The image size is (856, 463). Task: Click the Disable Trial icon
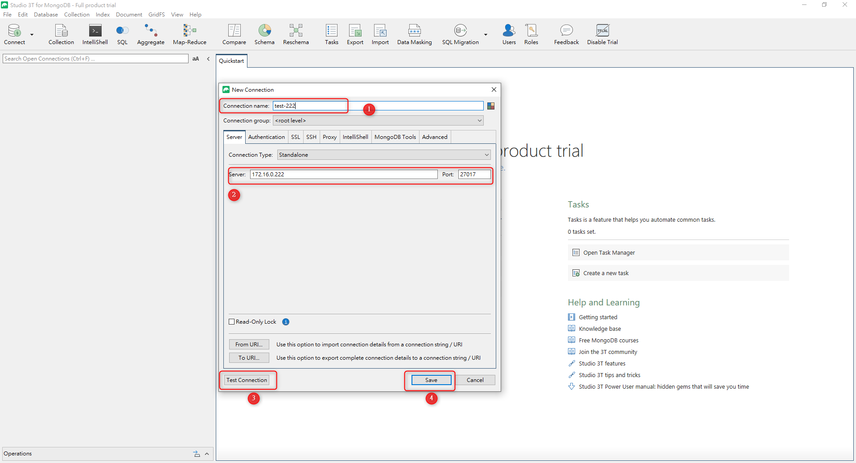[x=602, y=34]
